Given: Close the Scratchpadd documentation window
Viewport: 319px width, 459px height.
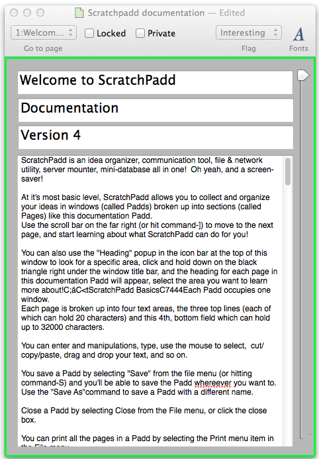Looking at the screenshot, I should [x=14, y=13].
